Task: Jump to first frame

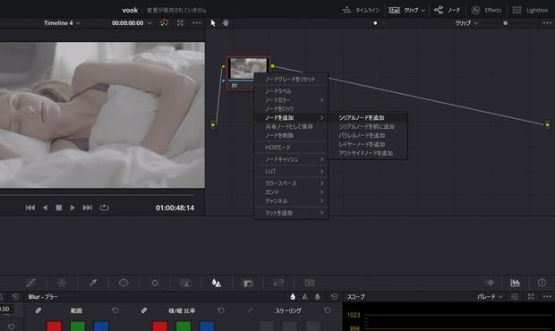Action: pos(30,208)
